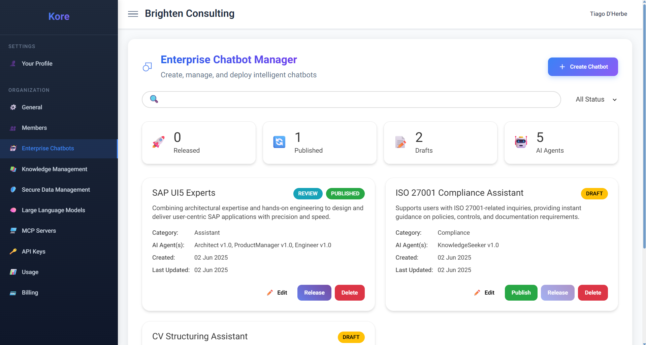Click Release on ISO 27001 Compliance Assistant
The image size is (646, 345).
click(557, 293)
